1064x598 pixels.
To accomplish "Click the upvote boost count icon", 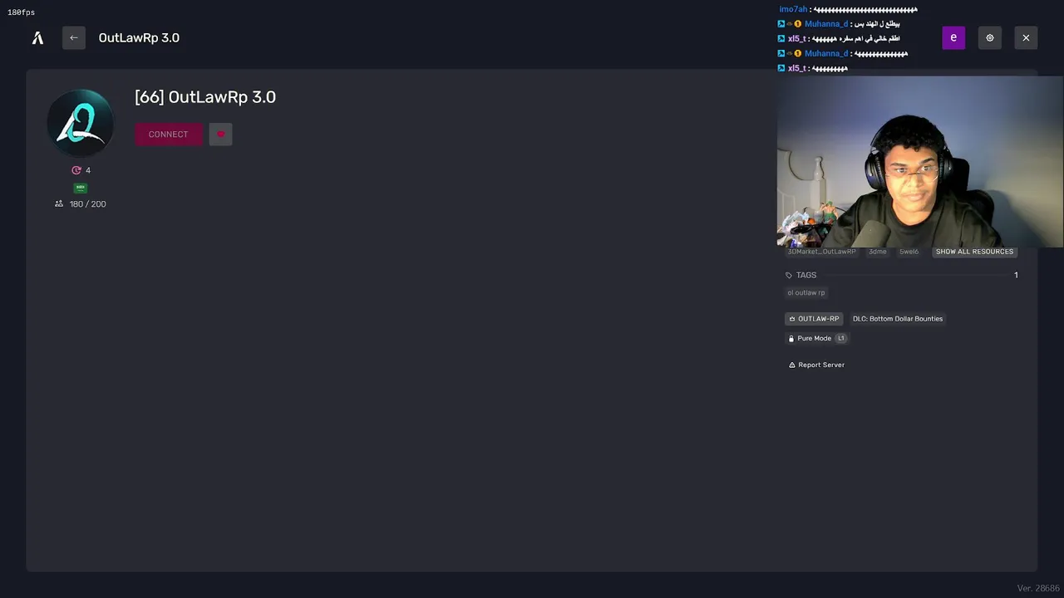I will click(x=76, y=170).
